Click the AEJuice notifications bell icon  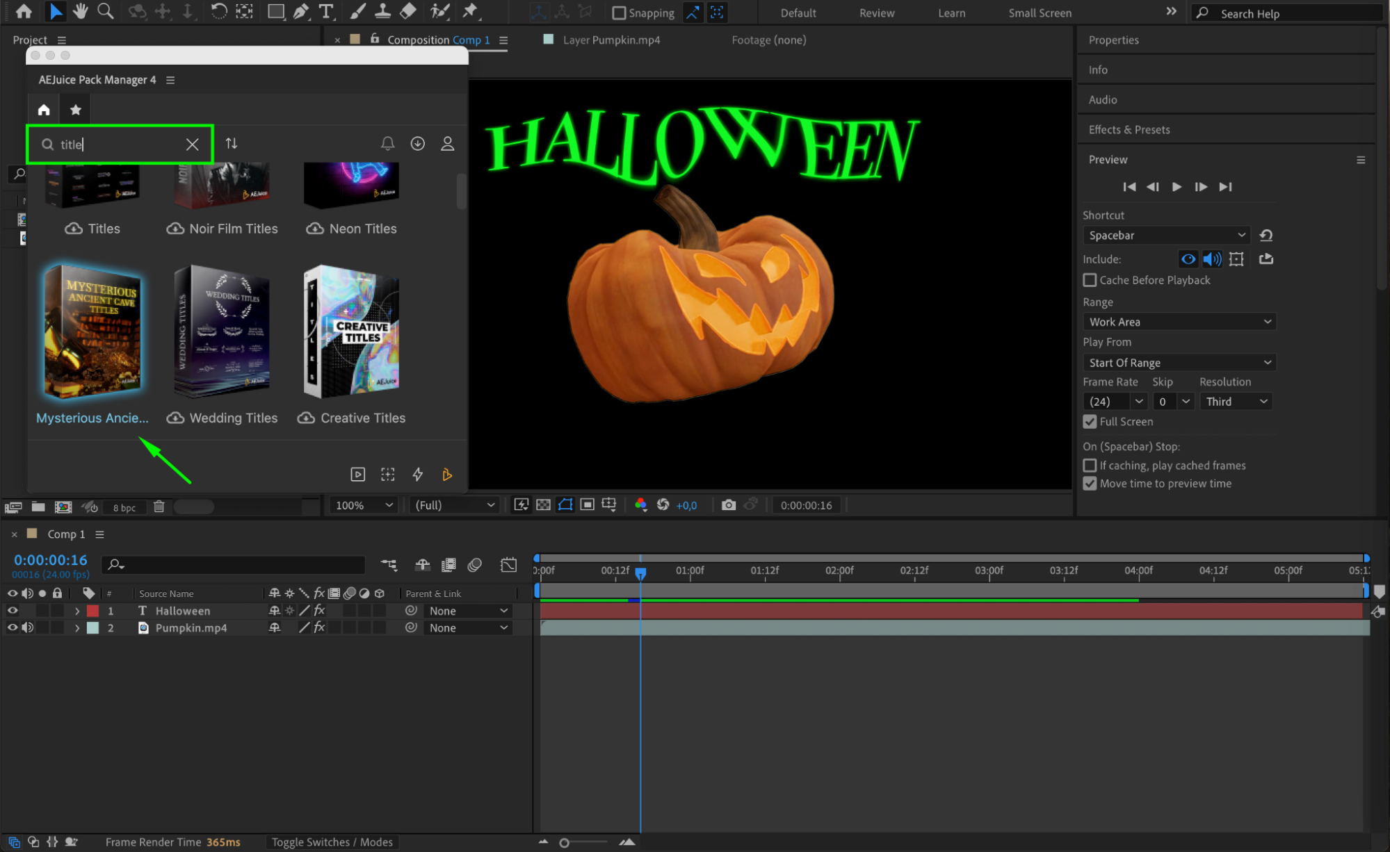(387, 144)
